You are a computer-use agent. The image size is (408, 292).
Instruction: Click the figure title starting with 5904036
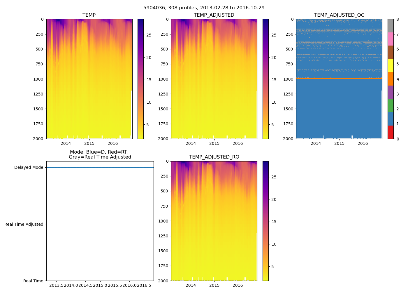click(x=204, y=8)
